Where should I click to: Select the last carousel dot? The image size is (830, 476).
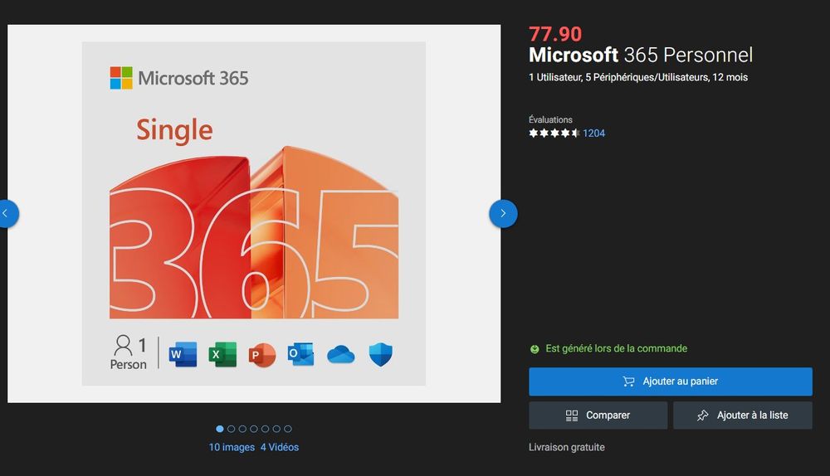288,429
